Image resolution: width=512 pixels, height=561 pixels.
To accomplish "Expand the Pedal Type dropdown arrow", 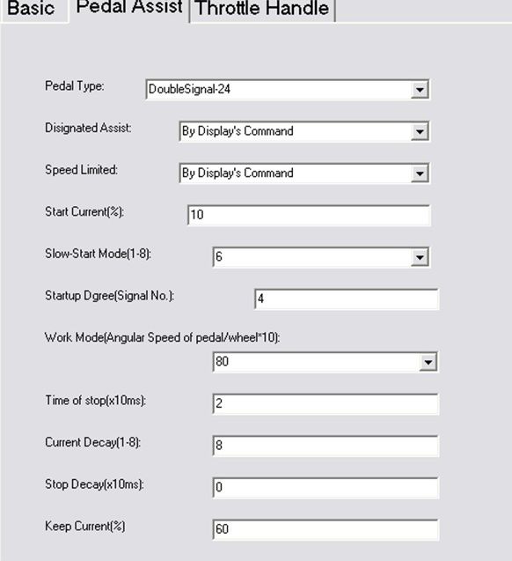I will point(420,90).
